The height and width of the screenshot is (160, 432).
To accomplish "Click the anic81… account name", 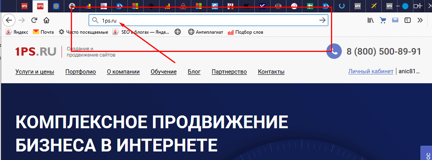I will click(x=409, y=72).
